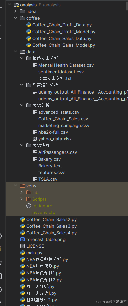Click the text file icon of sentimentdataset.csv
The image size is (128, 306).
click(35, 72)
